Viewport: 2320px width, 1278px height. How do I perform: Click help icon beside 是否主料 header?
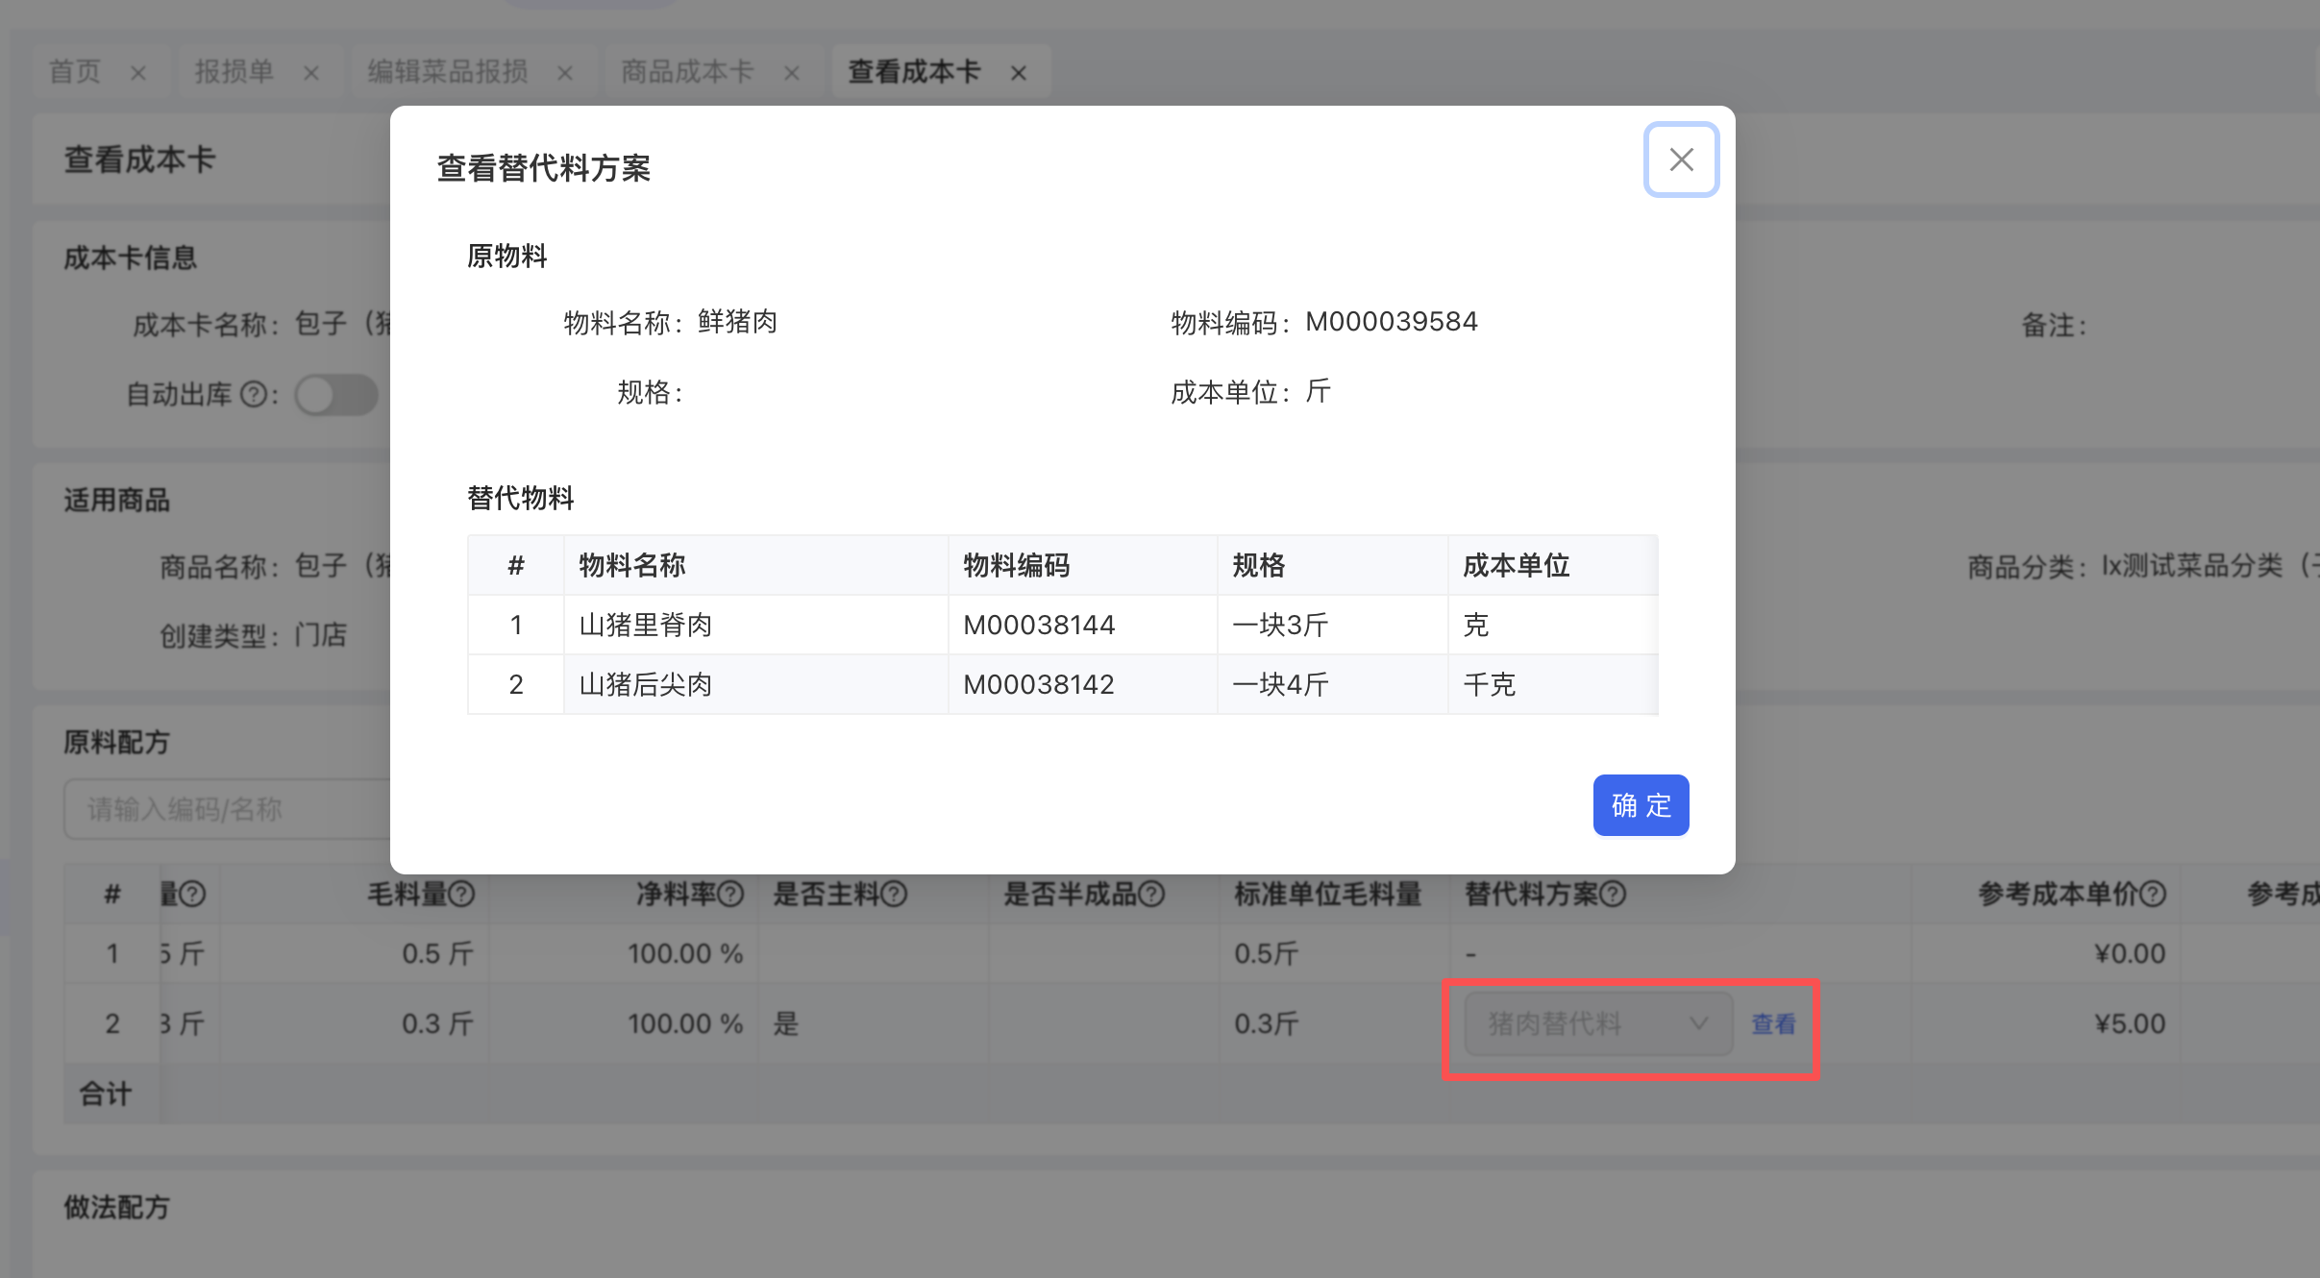(x=895, y=895)
